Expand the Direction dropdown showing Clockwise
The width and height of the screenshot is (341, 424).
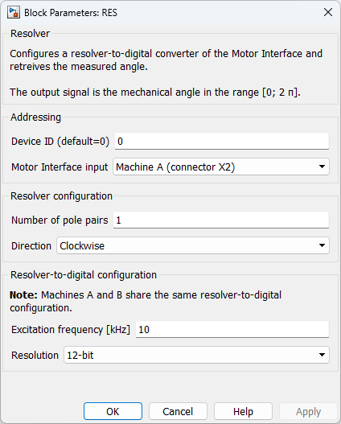pos(193,245)
